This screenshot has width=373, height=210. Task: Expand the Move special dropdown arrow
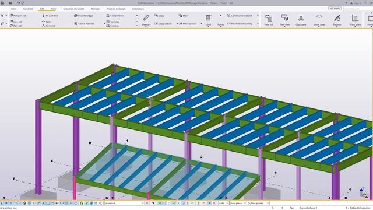[201, 24]
